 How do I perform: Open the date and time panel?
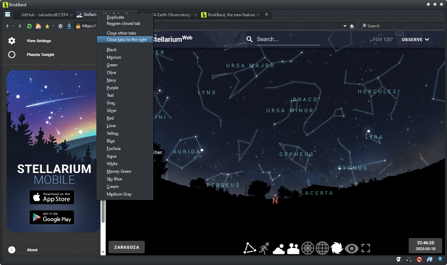[425, 246]
